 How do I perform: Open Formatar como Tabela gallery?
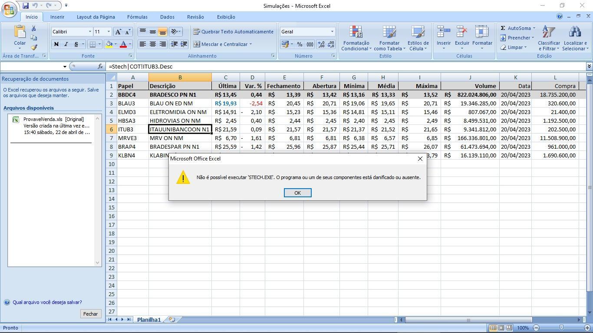389,38
